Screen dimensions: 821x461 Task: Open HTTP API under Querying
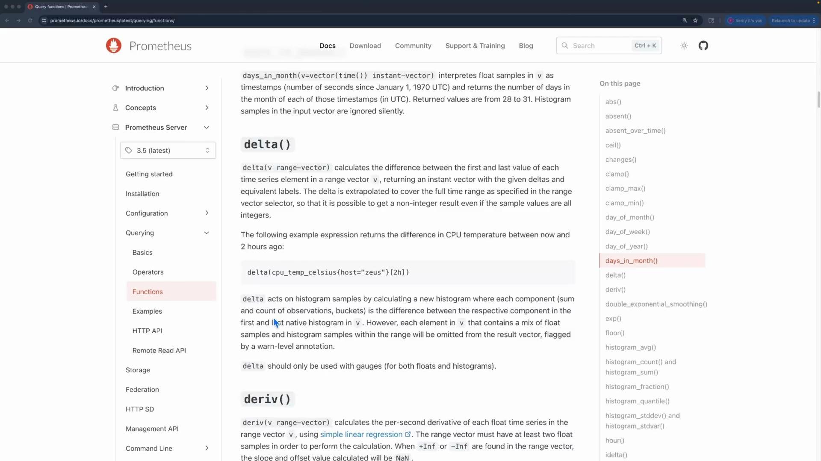coord(147,331)
